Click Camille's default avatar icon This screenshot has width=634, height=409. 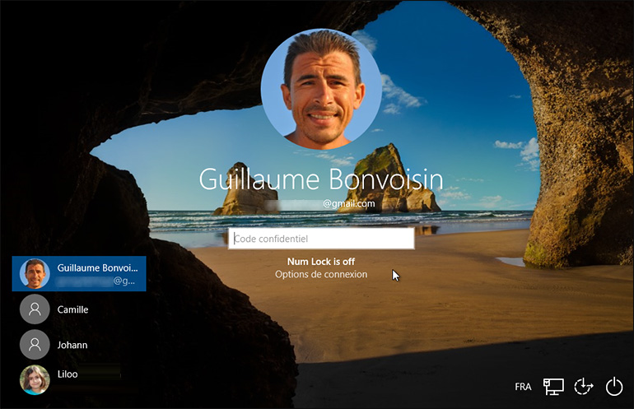(x=35, y=309)
